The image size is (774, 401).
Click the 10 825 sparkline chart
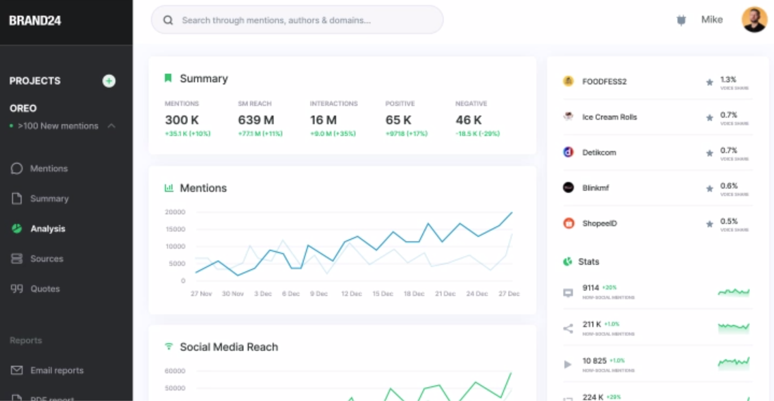pos(734,363)
